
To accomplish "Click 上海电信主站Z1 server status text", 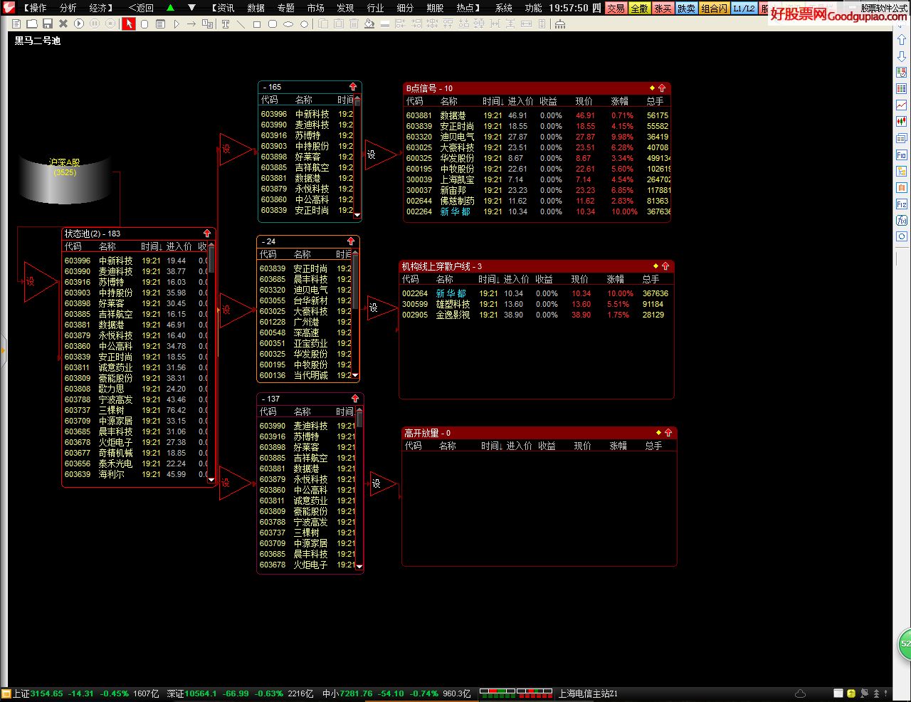I will tap(588, 693).
